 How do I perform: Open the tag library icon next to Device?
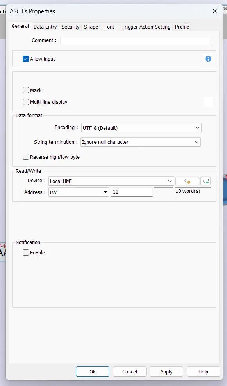[187, 181]
